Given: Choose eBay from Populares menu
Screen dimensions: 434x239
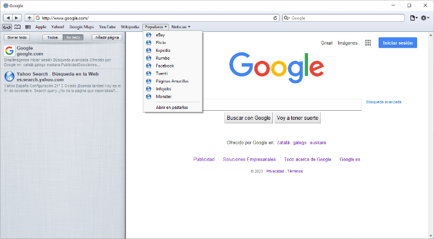Looking at the screenshot, I should point(173,35).
